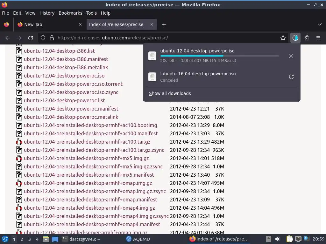Open the clipboard manager tray icon
Viewport: 326px width, 244px height.
(289, 239)
